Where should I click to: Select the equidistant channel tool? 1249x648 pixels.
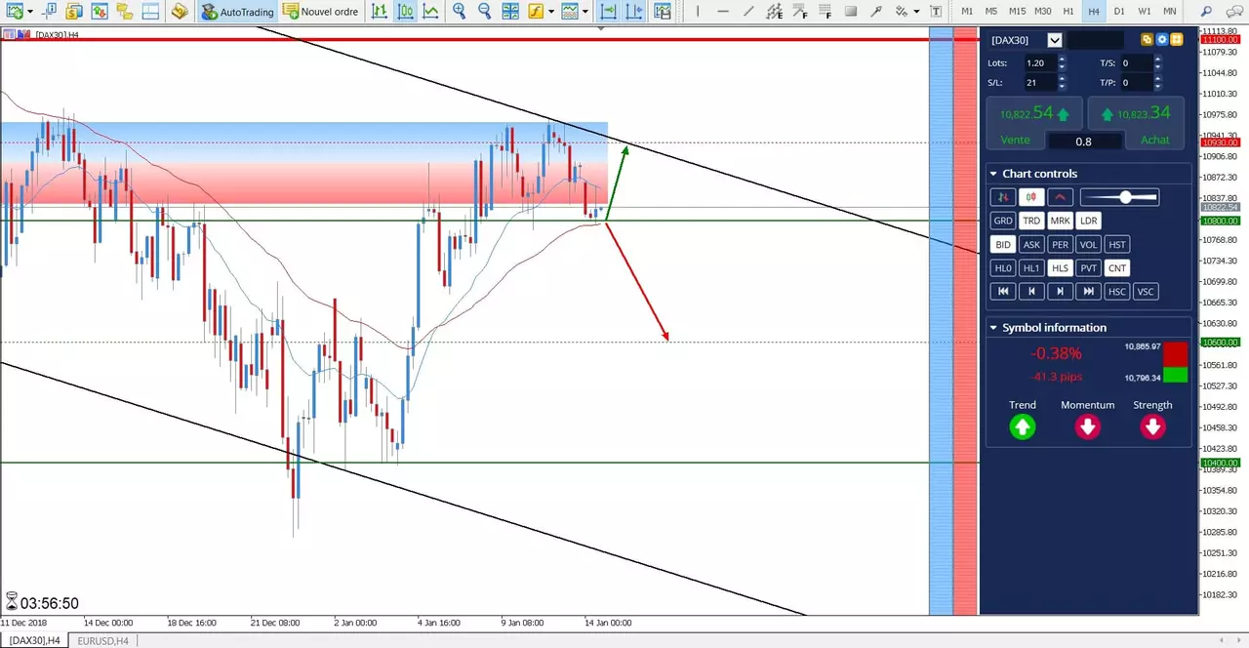point(774,12)
